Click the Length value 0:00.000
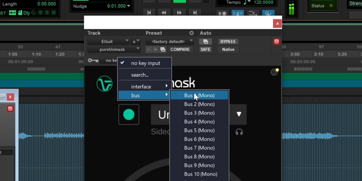Image resolution: width=362 pixels, height=181 pixels. [x=46, y=4]
